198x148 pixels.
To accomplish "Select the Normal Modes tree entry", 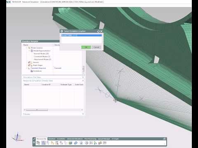I will coord(41,53).
